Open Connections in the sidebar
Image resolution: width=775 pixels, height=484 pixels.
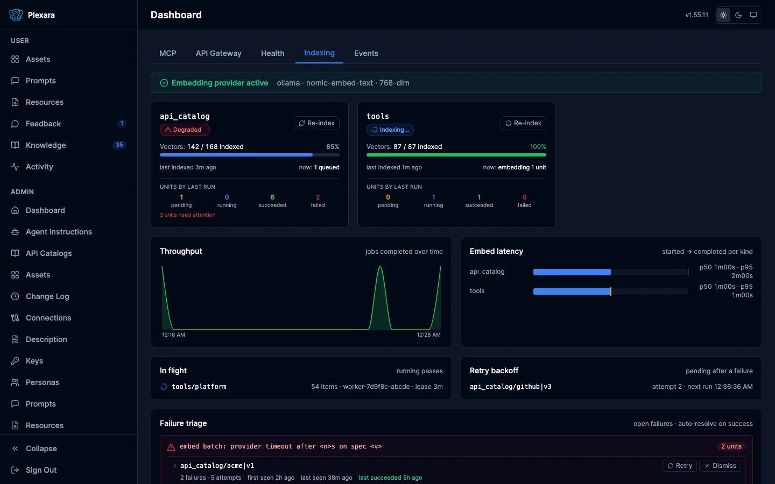[68, 318]
